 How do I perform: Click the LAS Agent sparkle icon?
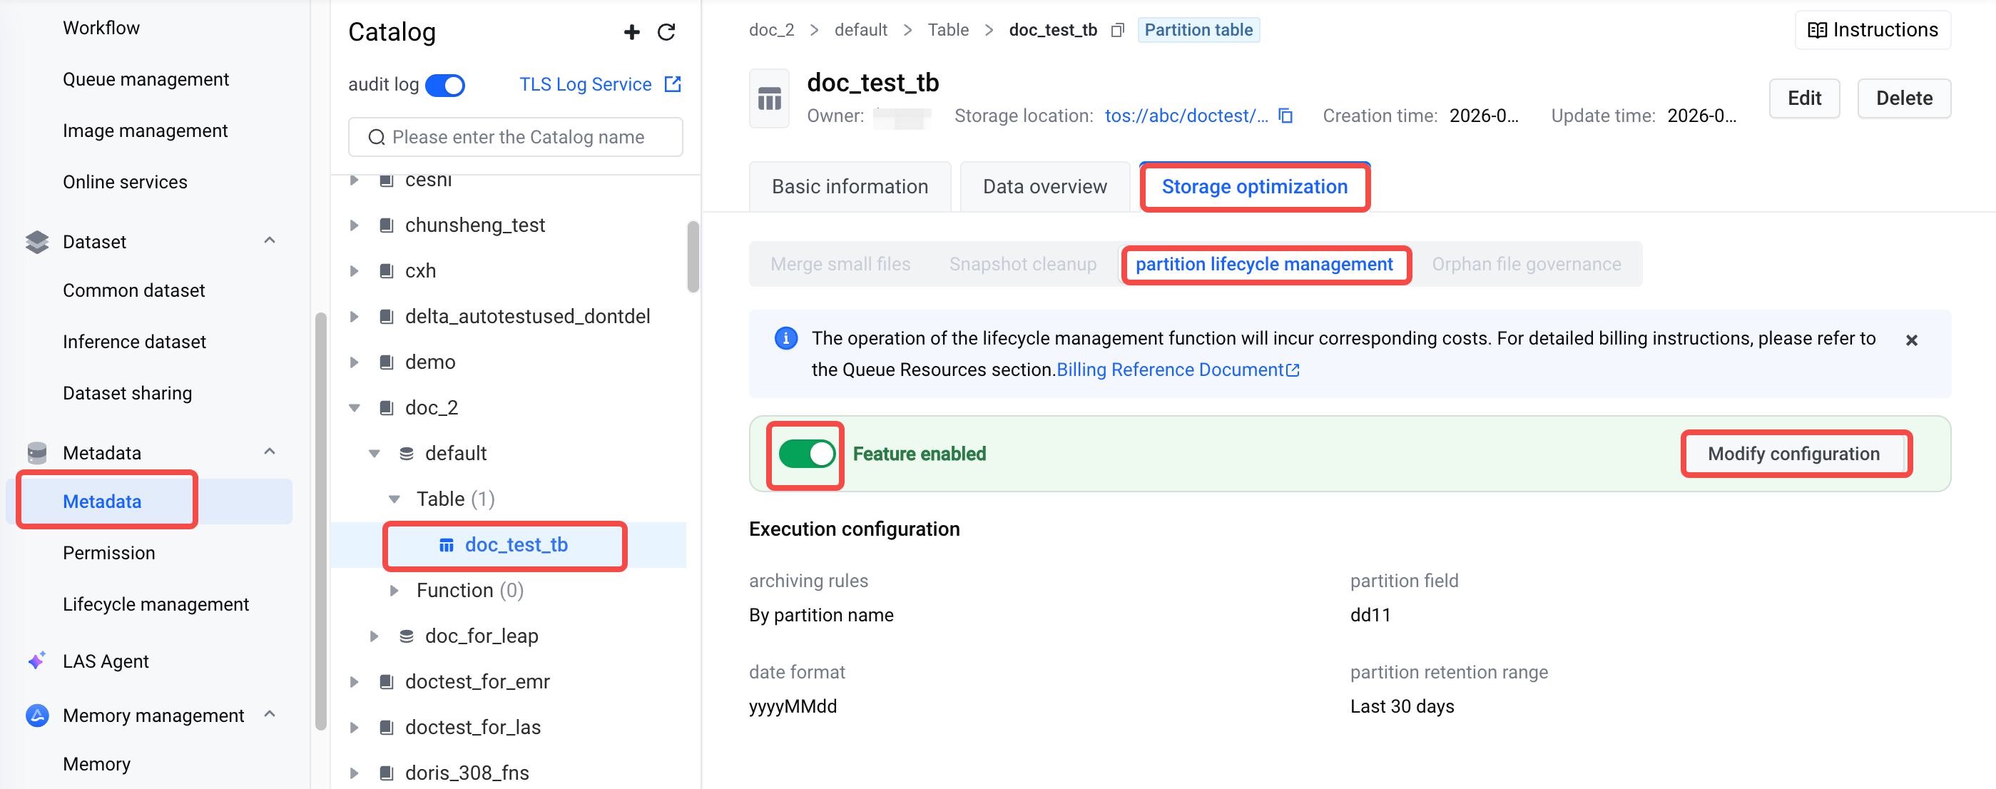[37, 661]
